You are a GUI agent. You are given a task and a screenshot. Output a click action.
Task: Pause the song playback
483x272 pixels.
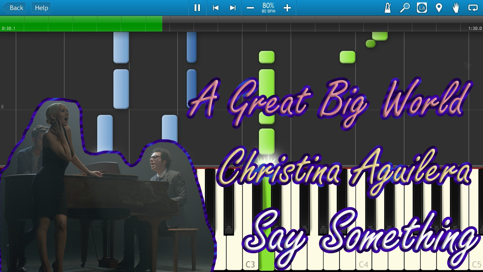[x=197, y=8]
